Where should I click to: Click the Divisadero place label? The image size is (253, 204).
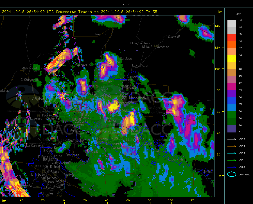coord(137,98)
